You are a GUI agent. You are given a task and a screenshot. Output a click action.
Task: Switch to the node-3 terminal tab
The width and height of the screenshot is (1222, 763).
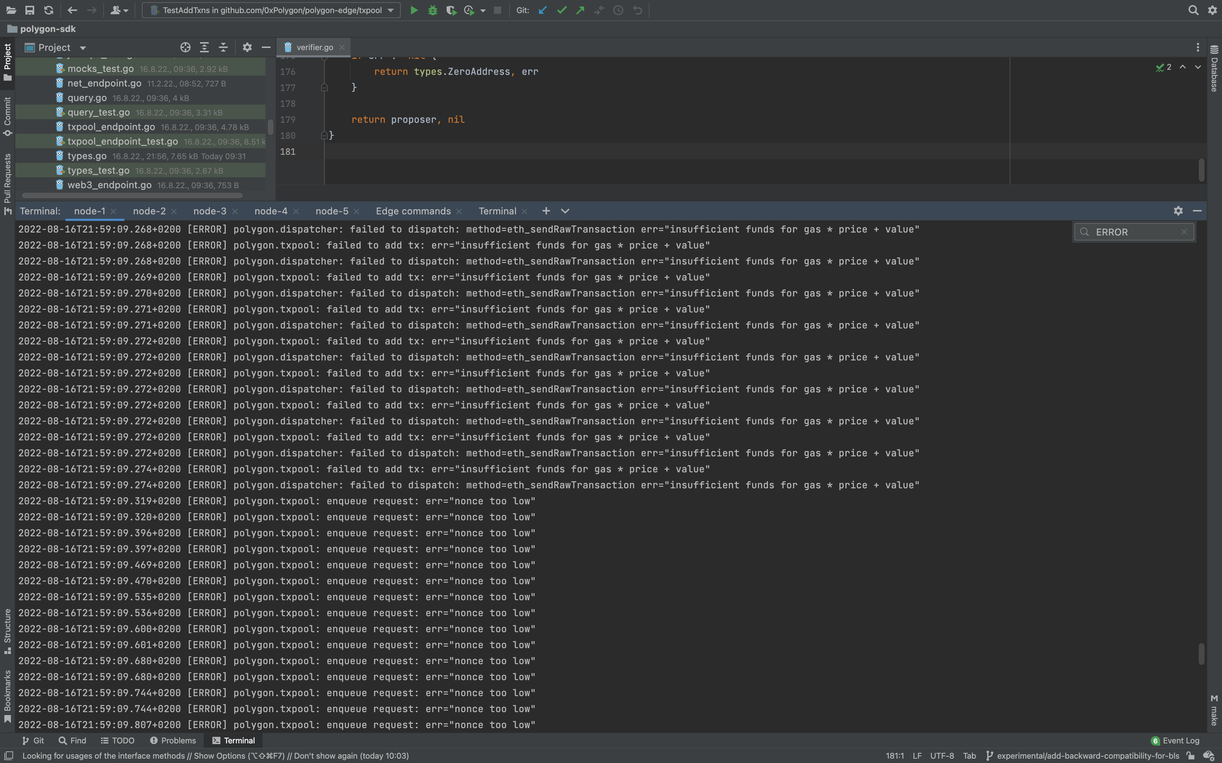pos(209,211)
